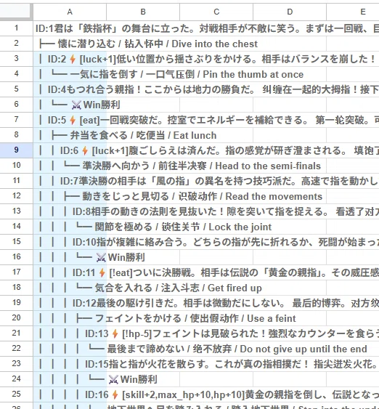Click cell beginning 'ID:7準決勝の相手'
379x409 pixels.
[x=209, y=181]
